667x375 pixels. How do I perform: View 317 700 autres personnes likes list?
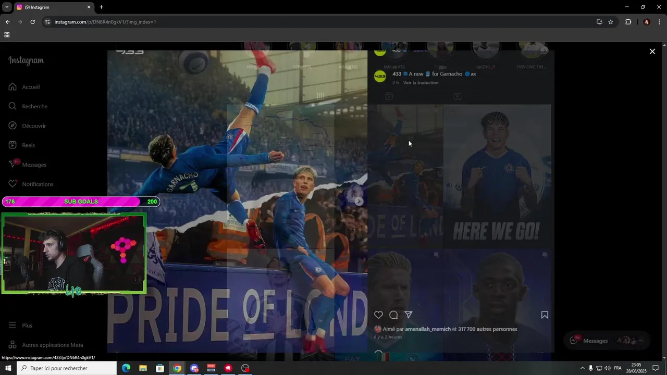pos(488,329)
